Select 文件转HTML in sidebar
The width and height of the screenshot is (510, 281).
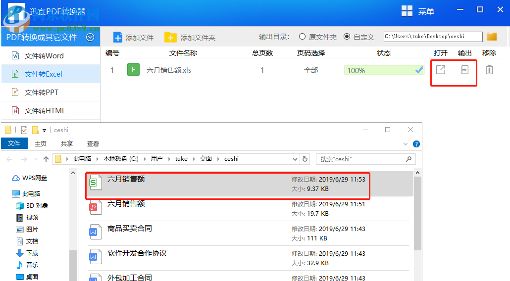pyautogui.click(x=51, y=110)
